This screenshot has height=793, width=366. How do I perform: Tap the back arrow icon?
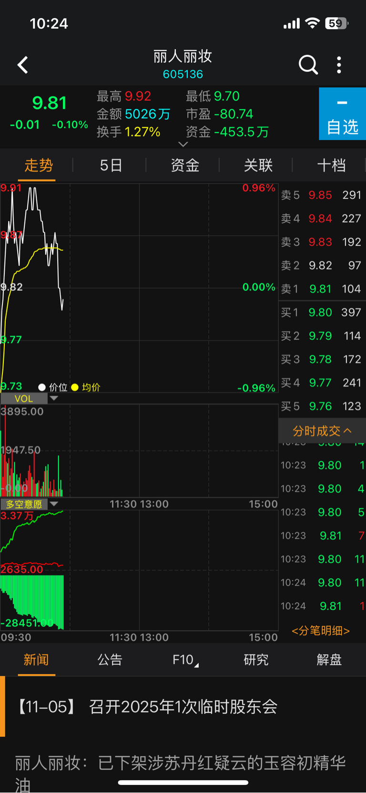coord(22,65)
